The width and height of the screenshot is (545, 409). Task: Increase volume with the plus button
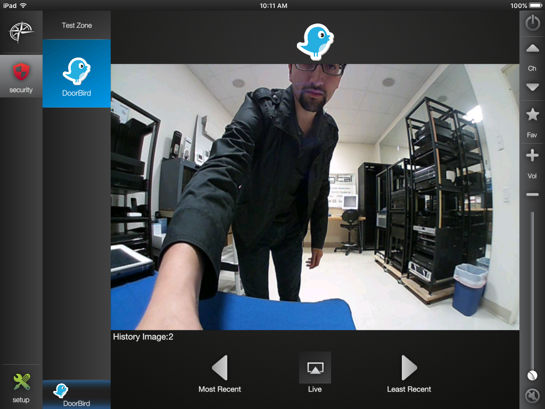[532, 156]
